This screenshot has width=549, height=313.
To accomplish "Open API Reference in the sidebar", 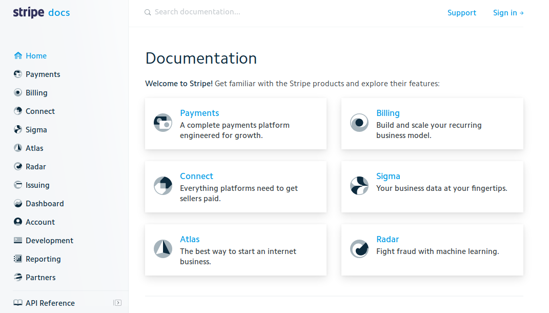I will pyautogui.click(x=50, y=303).
